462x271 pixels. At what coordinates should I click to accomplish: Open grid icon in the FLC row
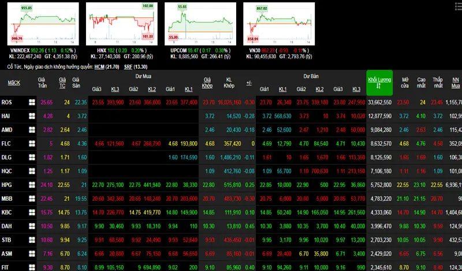(x=32, y=144)
